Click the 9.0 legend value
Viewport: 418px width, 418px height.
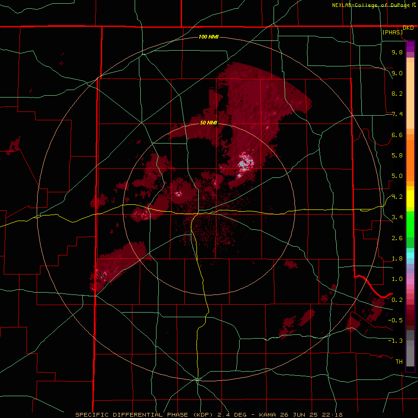(397, 73)
